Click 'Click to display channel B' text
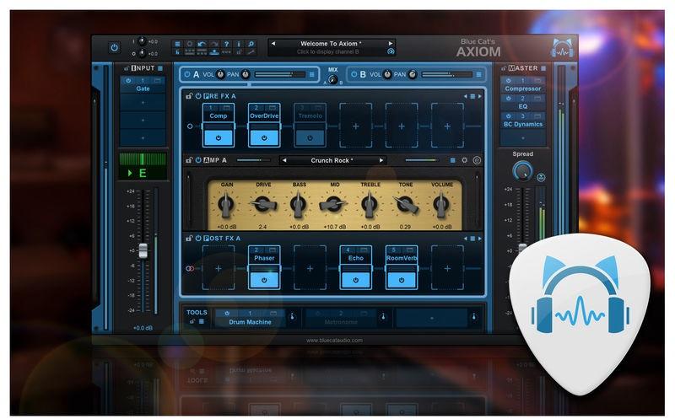 point(327,51)
